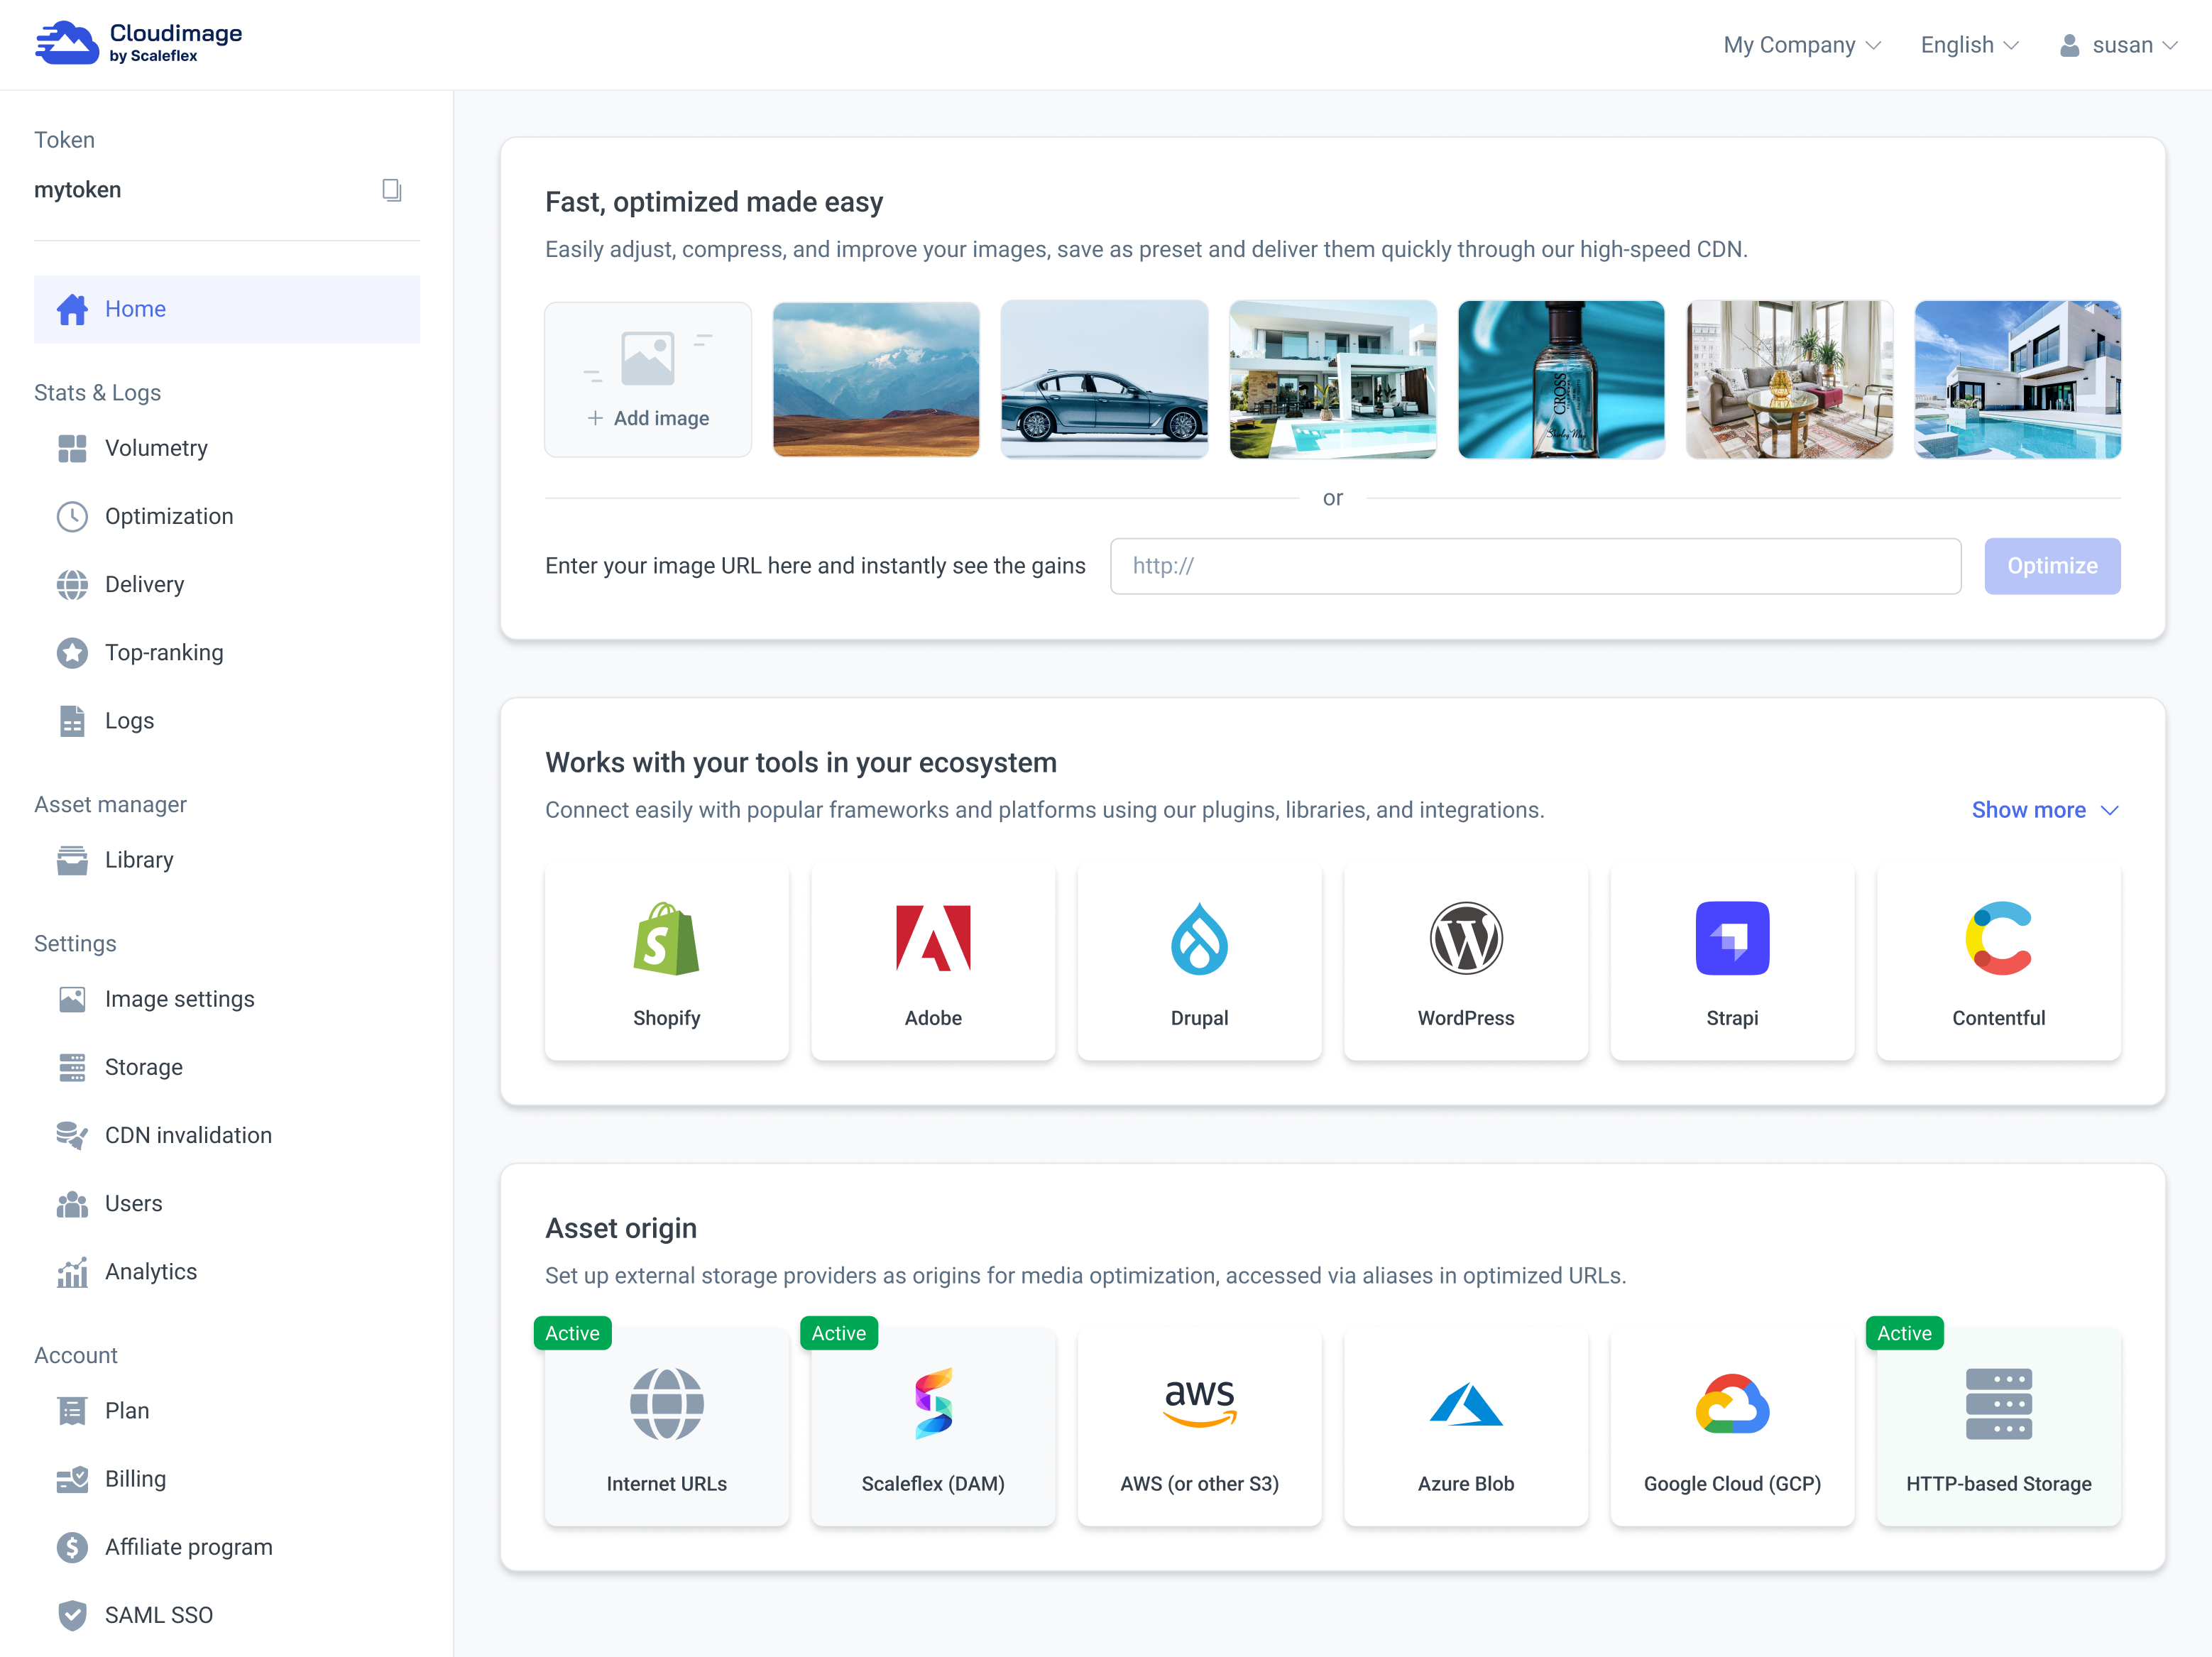Click the image URL input field
2212x1657 pixels.
[x=1535, y=566]
